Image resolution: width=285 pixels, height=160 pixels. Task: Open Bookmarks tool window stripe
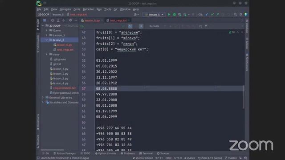coord(38,122)
